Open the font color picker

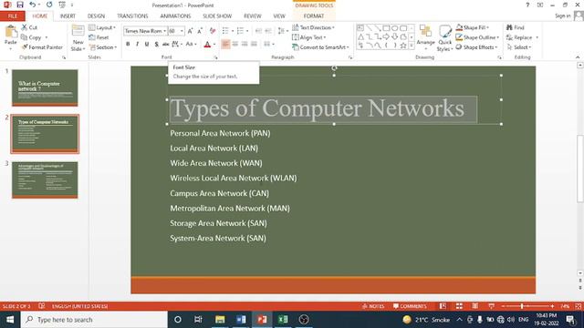[x=214, y=45]
